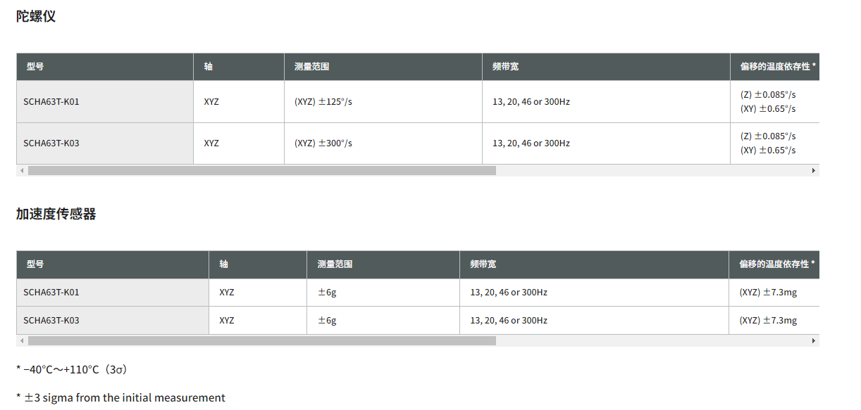
Task: Click the −40°C～+110°C footnote text
Action: (x=71, y=369)
